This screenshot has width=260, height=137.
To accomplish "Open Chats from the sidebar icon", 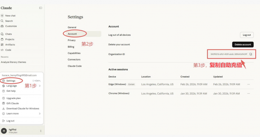I will pos(2,34).
